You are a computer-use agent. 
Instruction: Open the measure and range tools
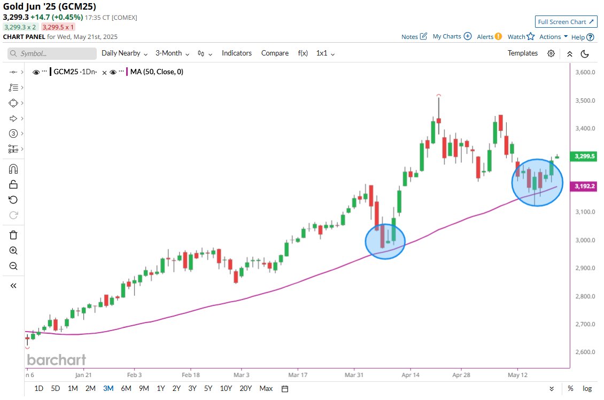point(13,149)
